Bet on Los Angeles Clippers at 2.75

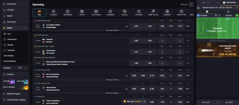click(x=136, y=26)
